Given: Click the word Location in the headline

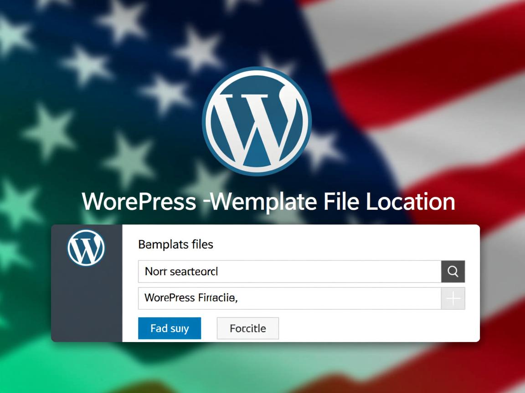Looking at the screenshot, I should 410,202.
